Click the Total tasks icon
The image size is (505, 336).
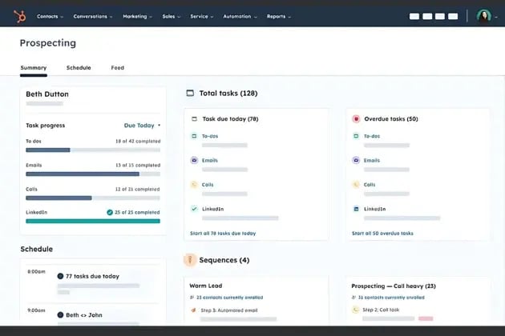[x=190, y=94]
